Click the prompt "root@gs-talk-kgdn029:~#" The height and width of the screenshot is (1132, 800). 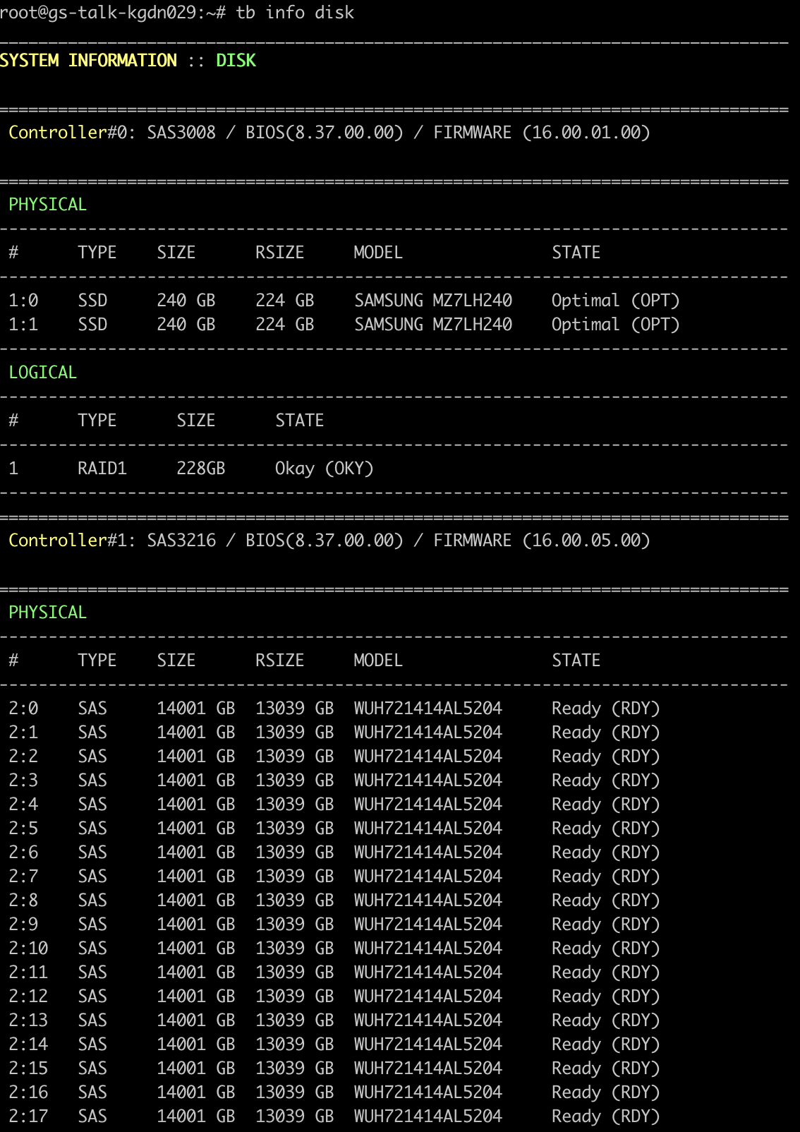pyautogui.click(x=113, y=13)
